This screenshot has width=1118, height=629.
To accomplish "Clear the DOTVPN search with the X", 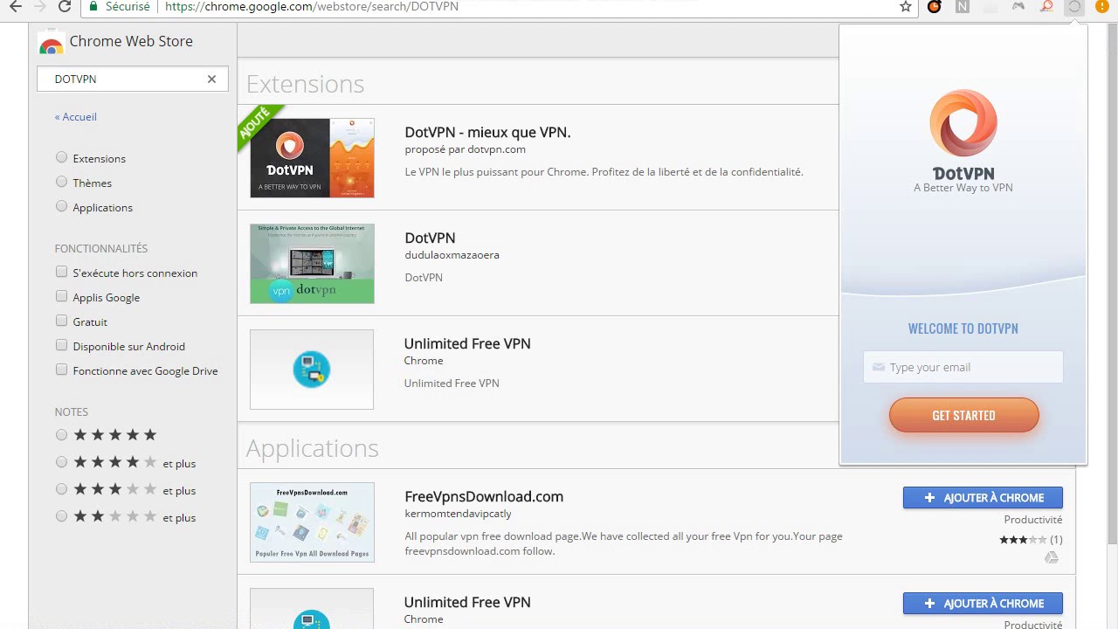I will (211, 79).
